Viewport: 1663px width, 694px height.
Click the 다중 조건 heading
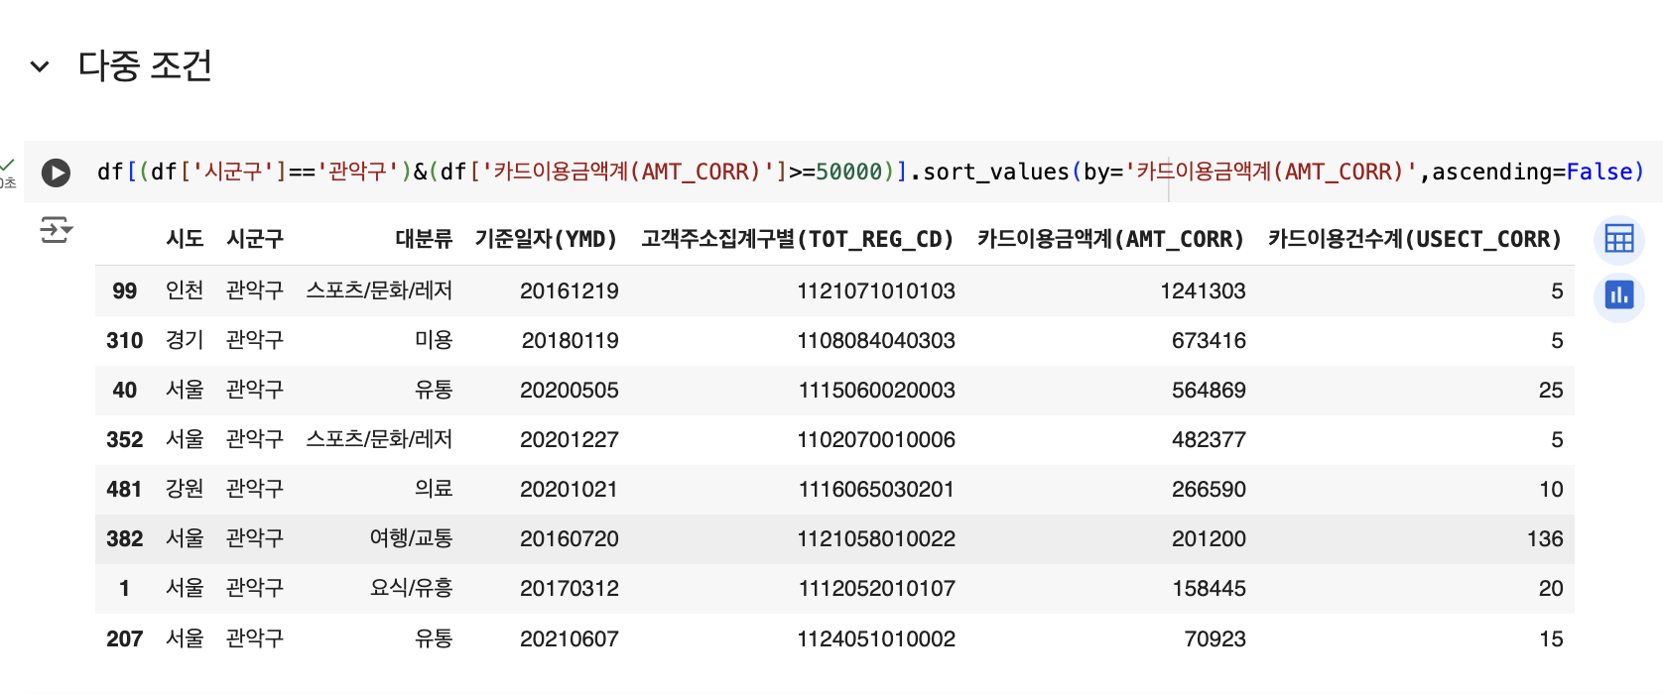pyautogui.click(x=145, y=65)
